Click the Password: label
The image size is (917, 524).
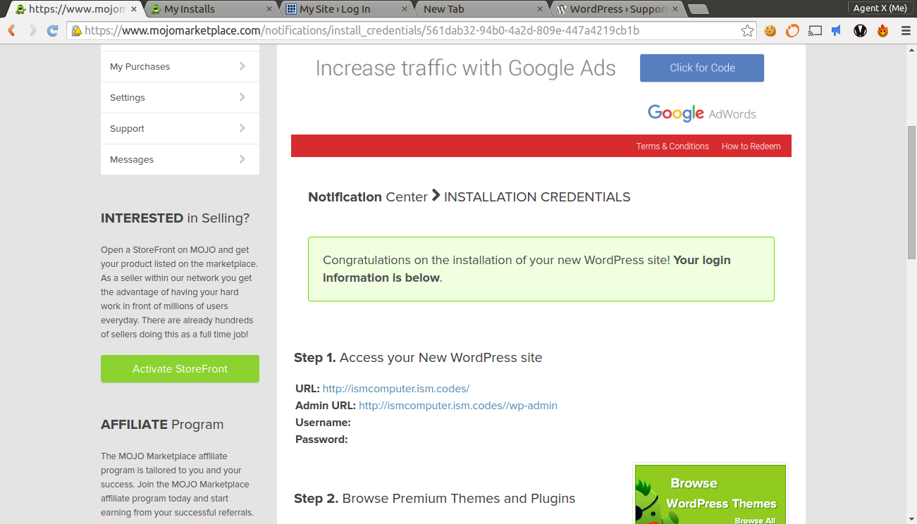coord(321,439)
